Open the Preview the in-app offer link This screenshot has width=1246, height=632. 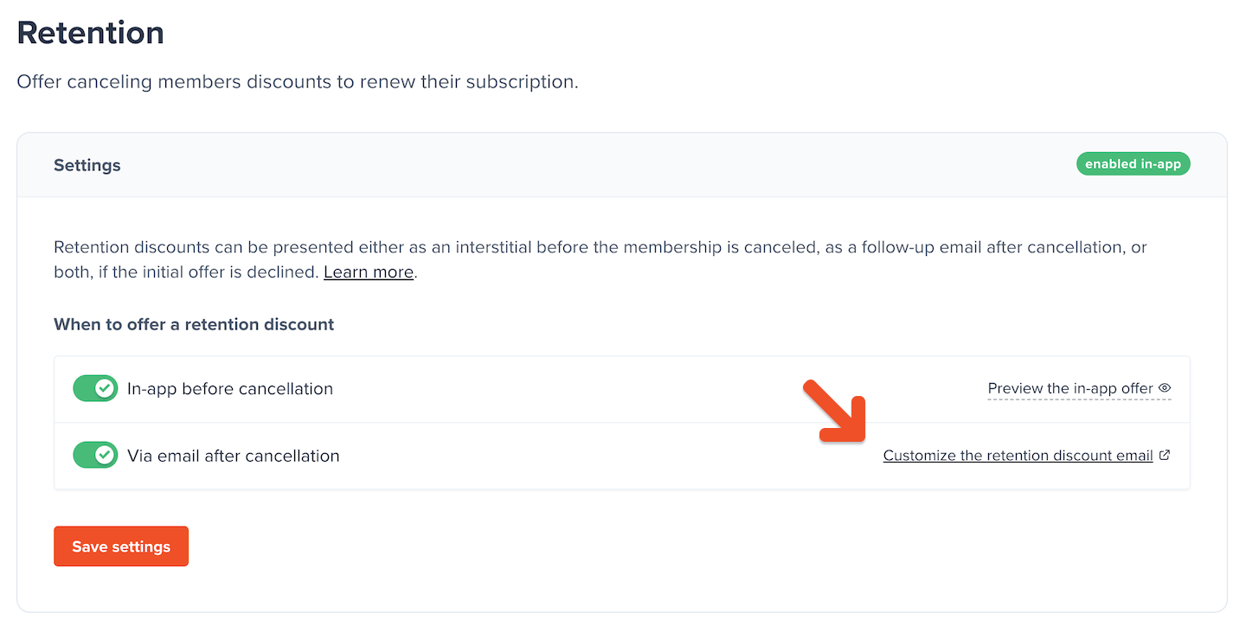point(1069,389)
